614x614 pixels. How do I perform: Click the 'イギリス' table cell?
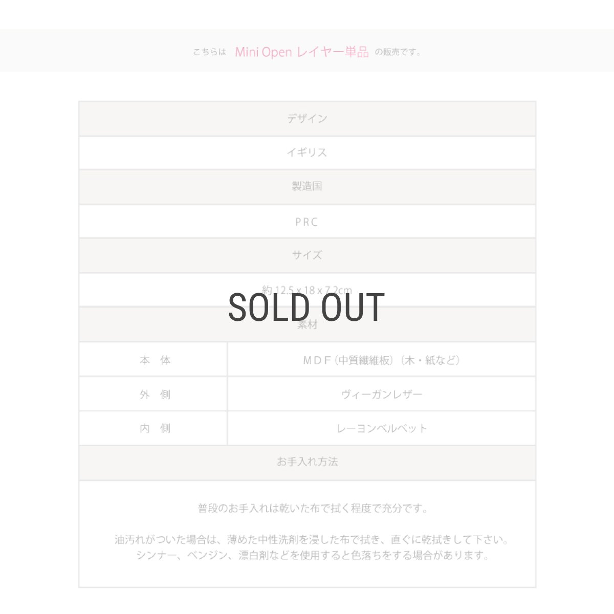point(307,152)
